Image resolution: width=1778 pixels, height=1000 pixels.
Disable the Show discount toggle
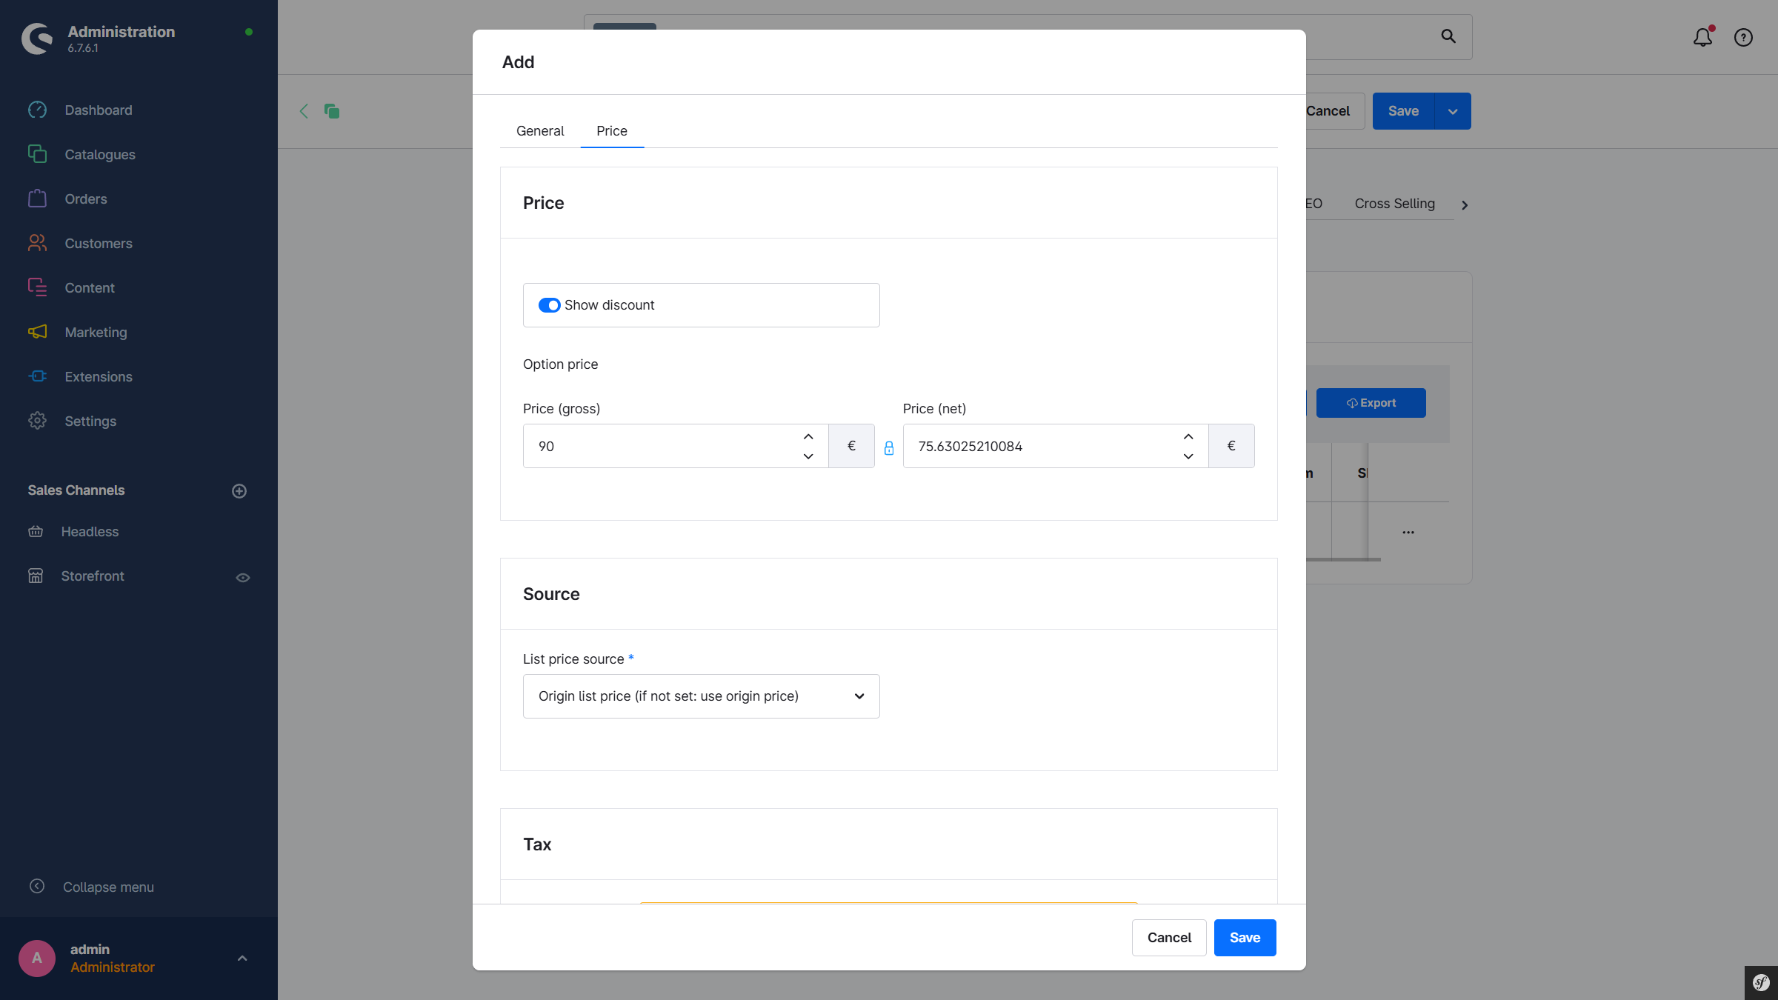click(x=549, y=305)
